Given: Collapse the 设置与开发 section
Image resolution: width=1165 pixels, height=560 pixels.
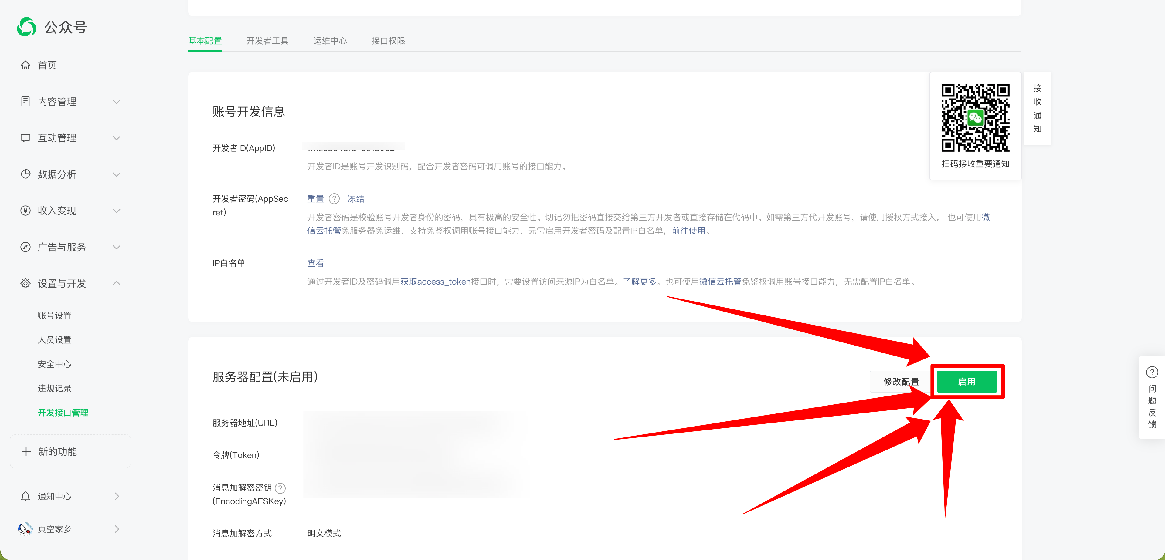Looking at the screenshot, I should point(117,283).
